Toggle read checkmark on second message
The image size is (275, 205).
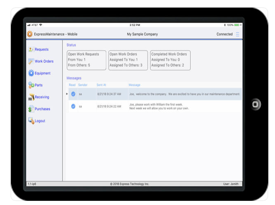(73, 106)
